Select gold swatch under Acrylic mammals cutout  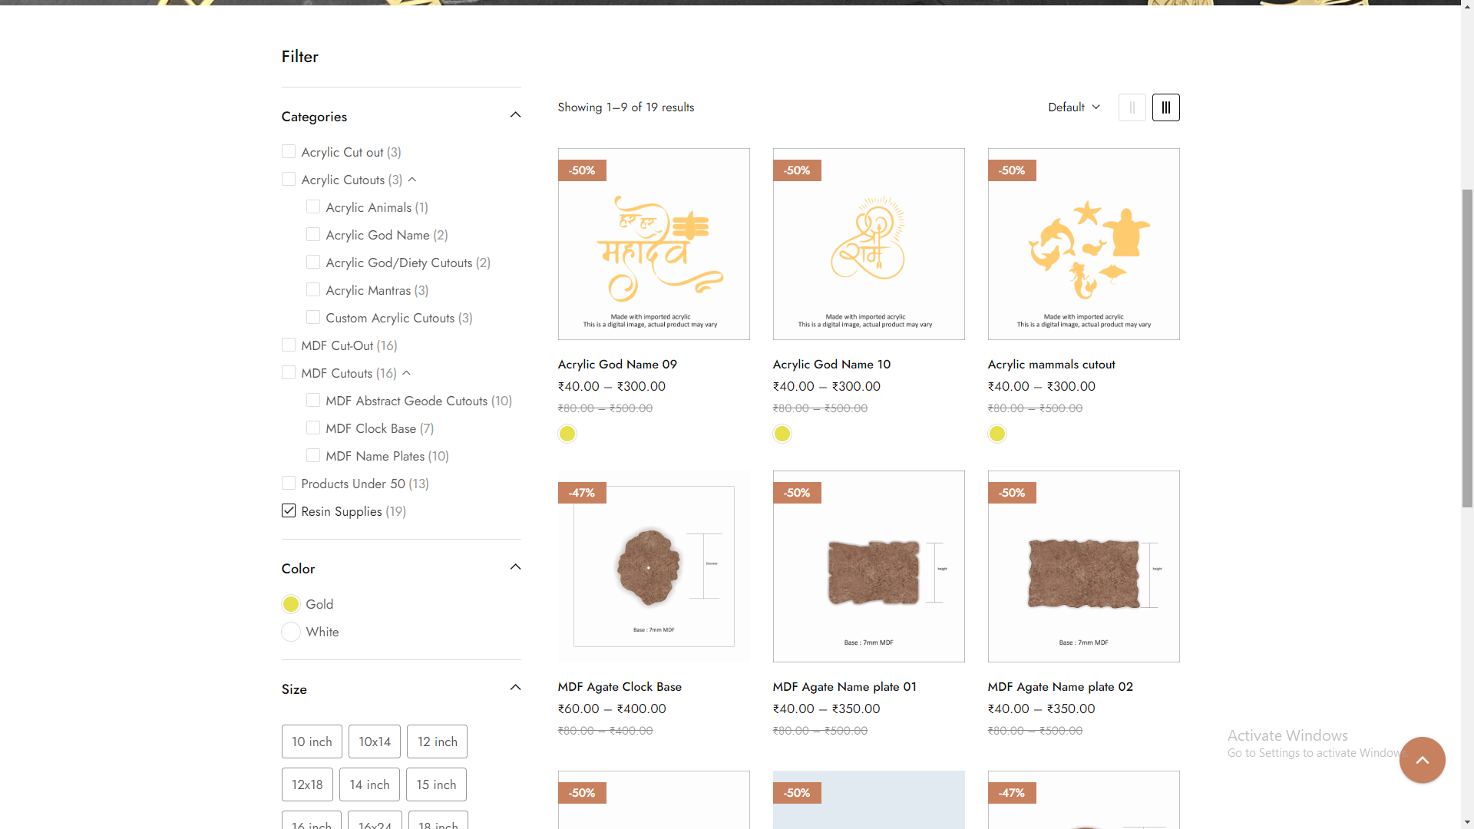[997, 434]
